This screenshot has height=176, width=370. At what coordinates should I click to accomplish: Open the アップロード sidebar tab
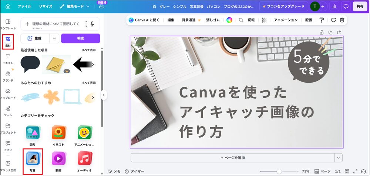[x=8, y=94]
